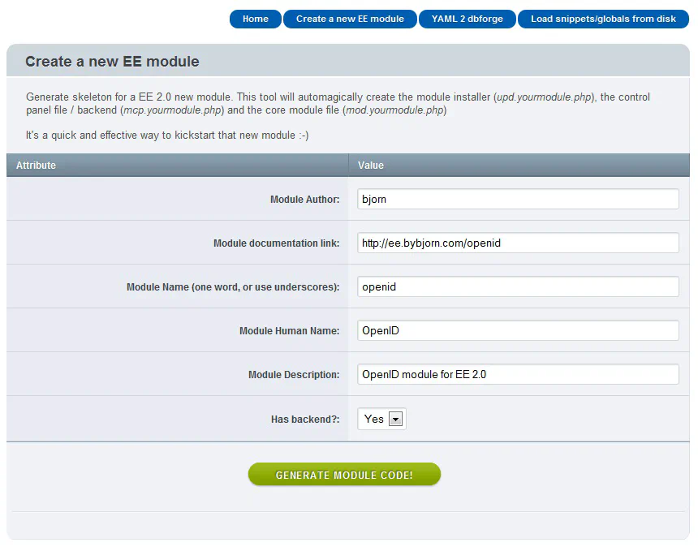Click the Module Author label

point(304,200)
